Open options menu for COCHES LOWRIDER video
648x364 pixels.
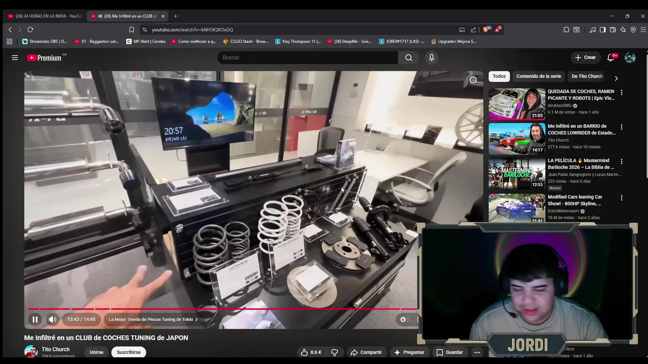click(x=622, y=127)
